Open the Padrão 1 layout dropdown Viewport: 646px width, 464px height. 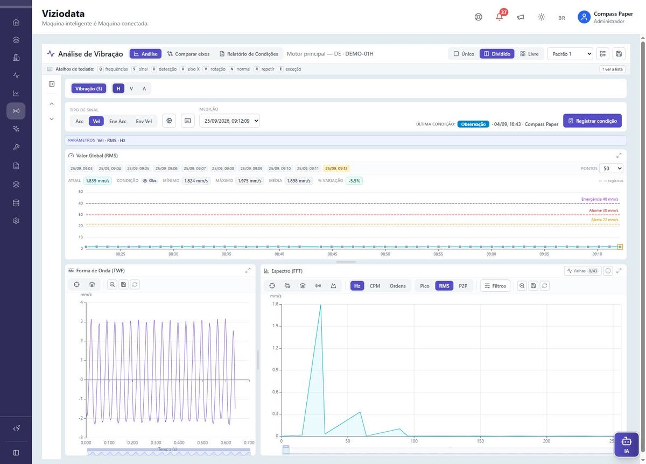(570, 54)
